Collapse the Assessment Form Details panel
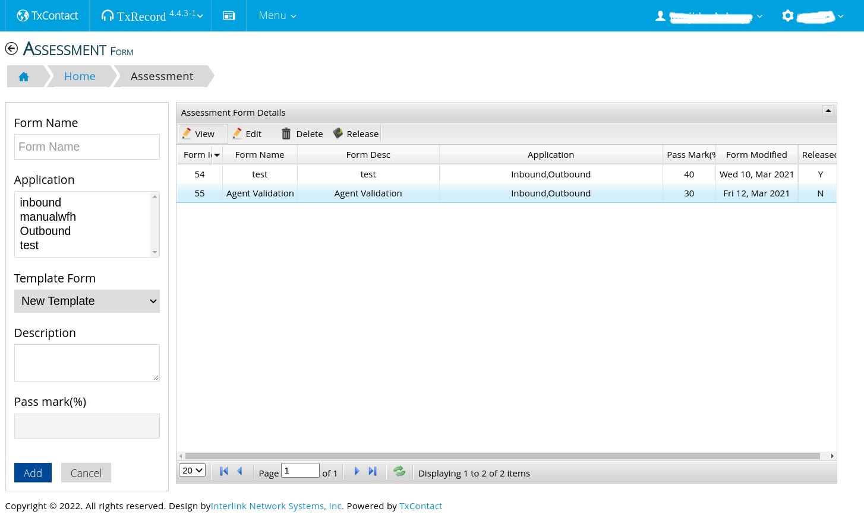 828,111
